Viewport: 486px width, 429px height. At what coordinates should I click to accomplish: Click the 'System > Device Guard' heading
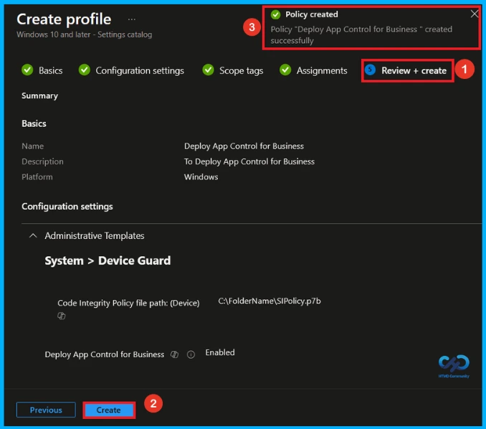coord(108,260)
